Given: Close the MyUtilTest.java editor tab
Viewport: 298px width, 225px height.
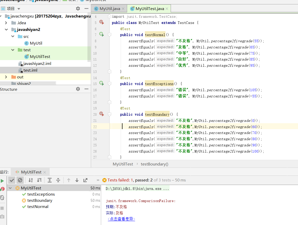Looking at the screenshot, I should point(167,9).
